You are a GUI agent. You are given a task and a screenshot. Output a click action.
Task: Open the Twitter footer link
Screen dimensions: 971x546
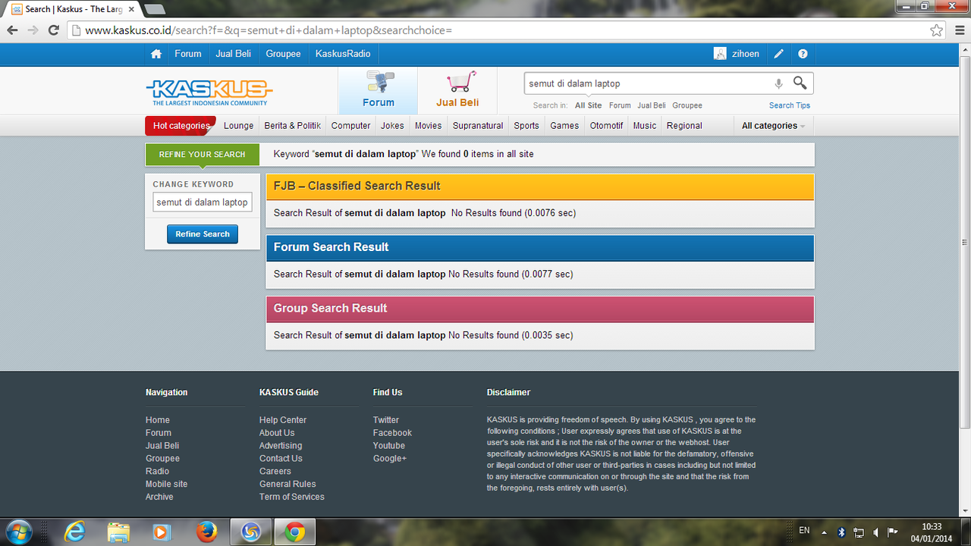[386, 420]
